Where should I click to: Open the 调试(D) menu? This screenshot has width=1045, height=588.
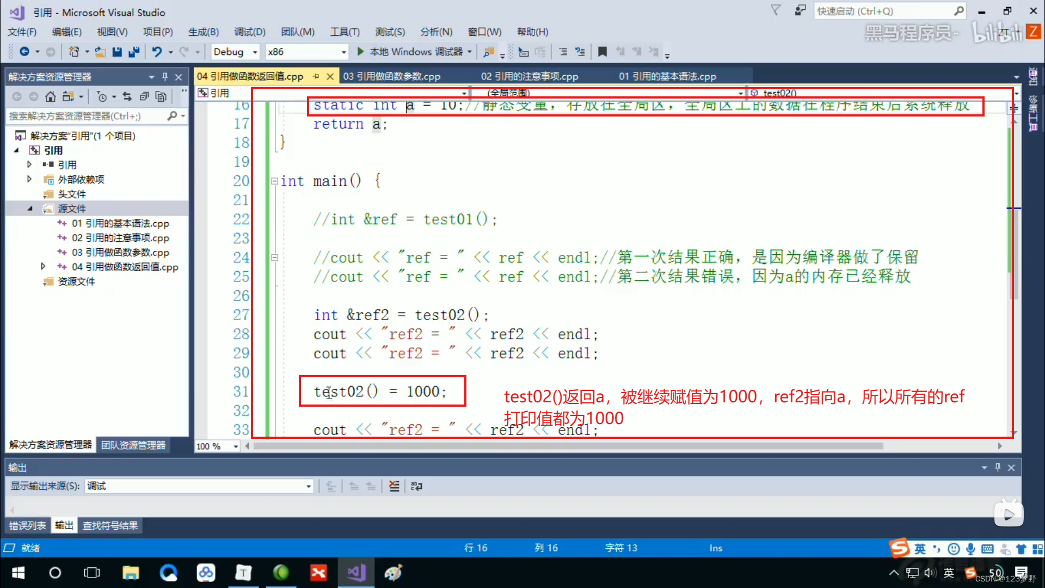250,32
